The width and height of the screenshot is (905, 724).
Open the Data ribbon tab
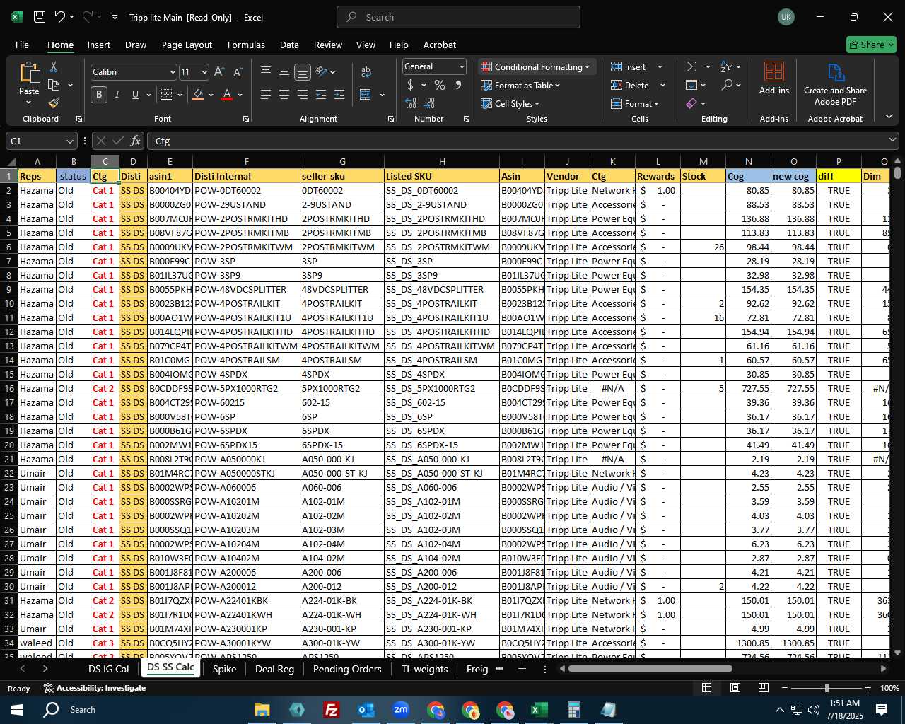(289, 45)
